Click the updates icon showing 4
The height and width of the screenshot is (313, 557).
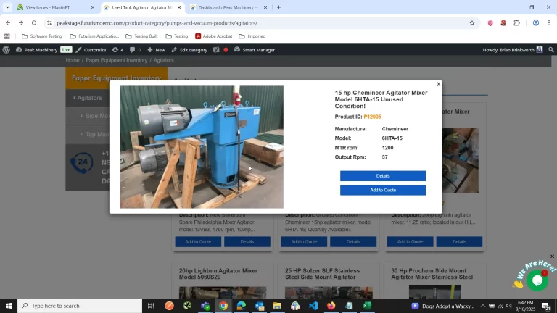click(x=117, y=50)
